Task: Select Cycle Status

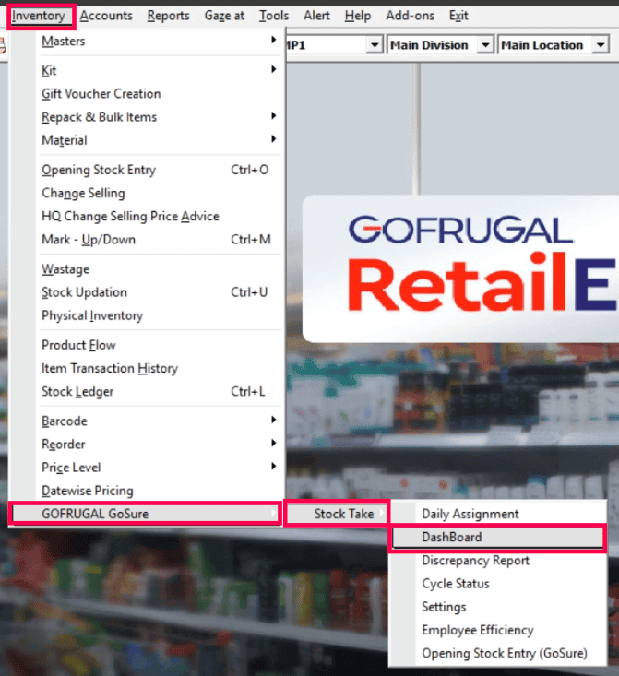Action: [x=498, y=584]
